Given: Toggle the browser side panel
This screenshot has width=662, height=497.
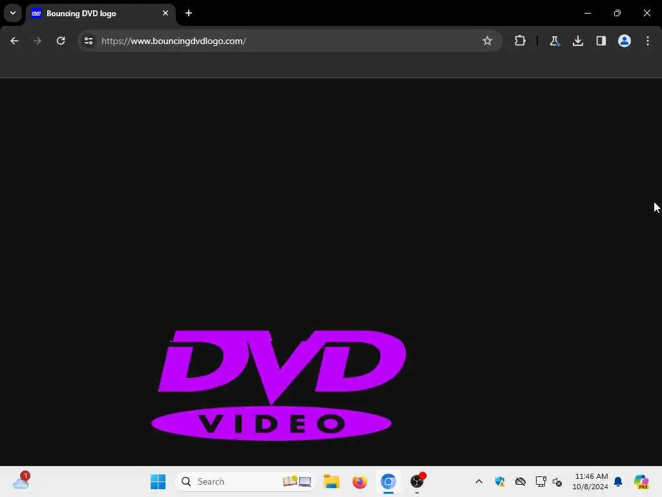Looking at the screenshot, I should pos(601,41).
